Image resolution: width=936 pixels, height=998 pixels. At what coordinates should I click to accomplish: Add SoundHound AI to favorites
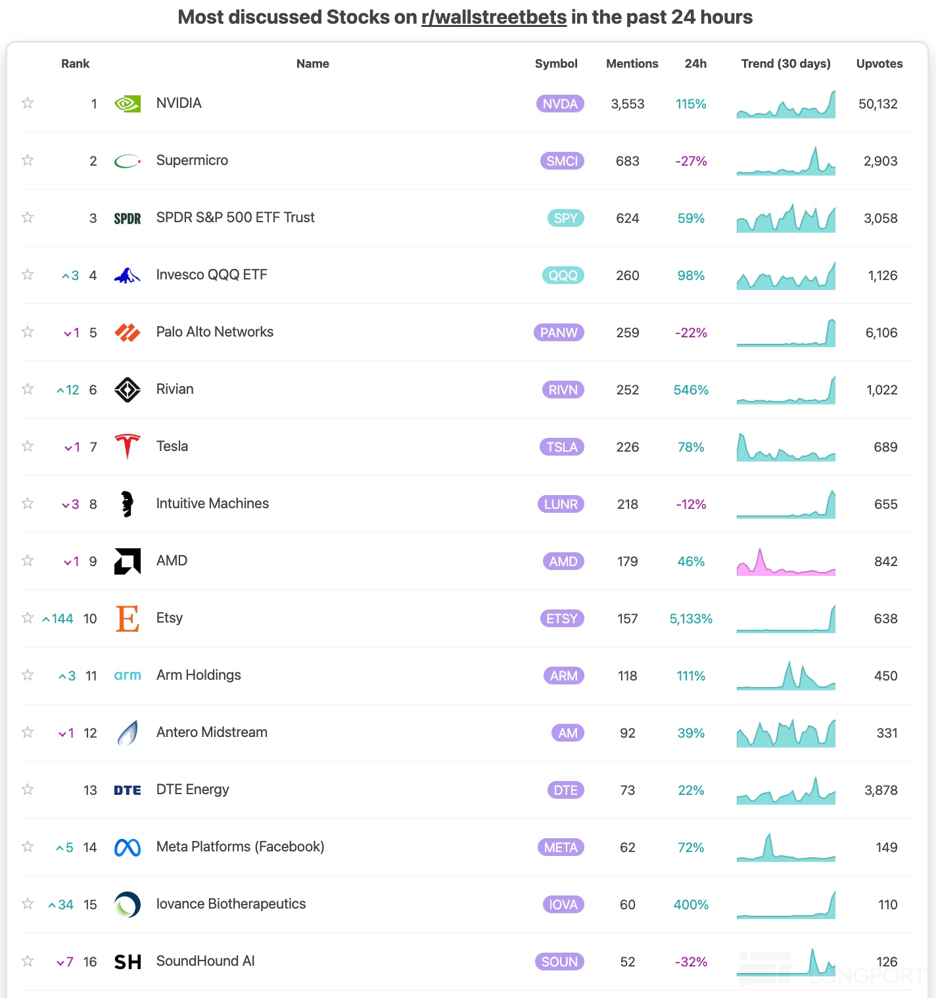[28, 961]
